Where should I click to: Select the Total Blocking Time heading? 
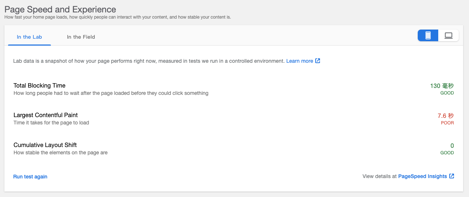(40, 85)
